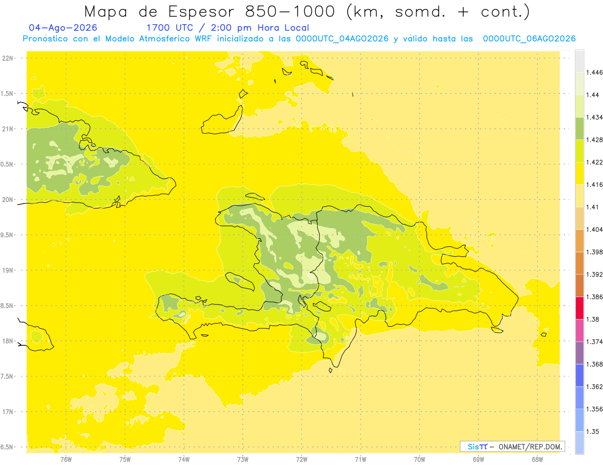Click the legend value "1.44"
The height and width of the screenshot is (466, 603).
(x=594, y=95)
